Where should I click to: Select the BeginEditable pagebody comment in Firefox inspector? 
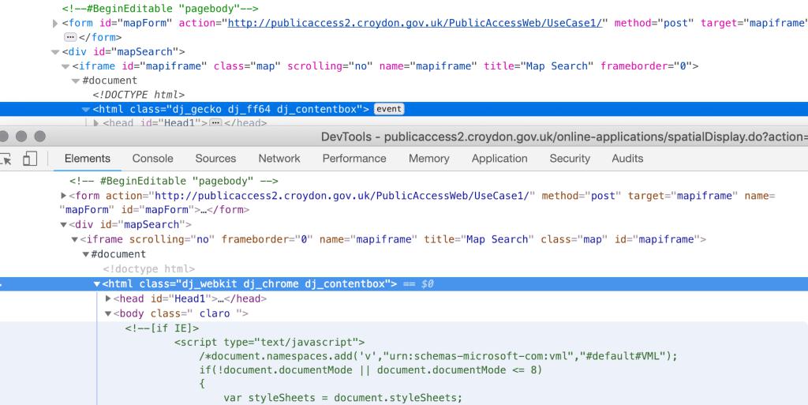point(160,8)
